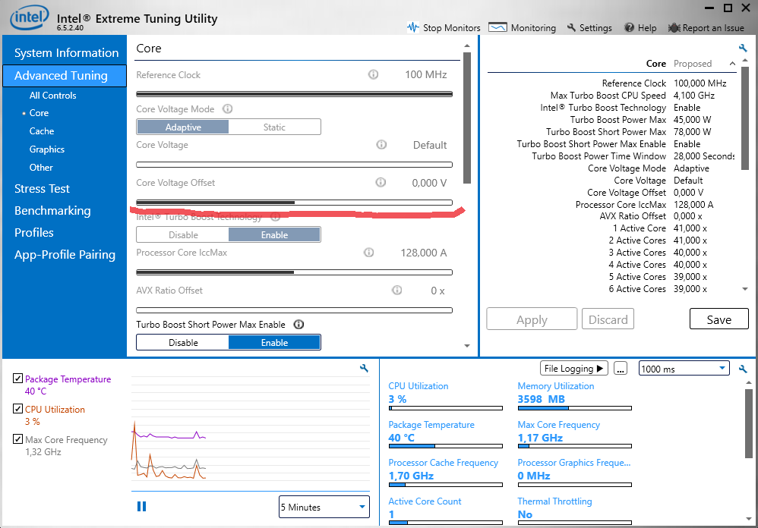The height and width of the screenshot is (528, 758).
Task: Disable Turbo Boost Short Power Max
Action: coord(183,342)
